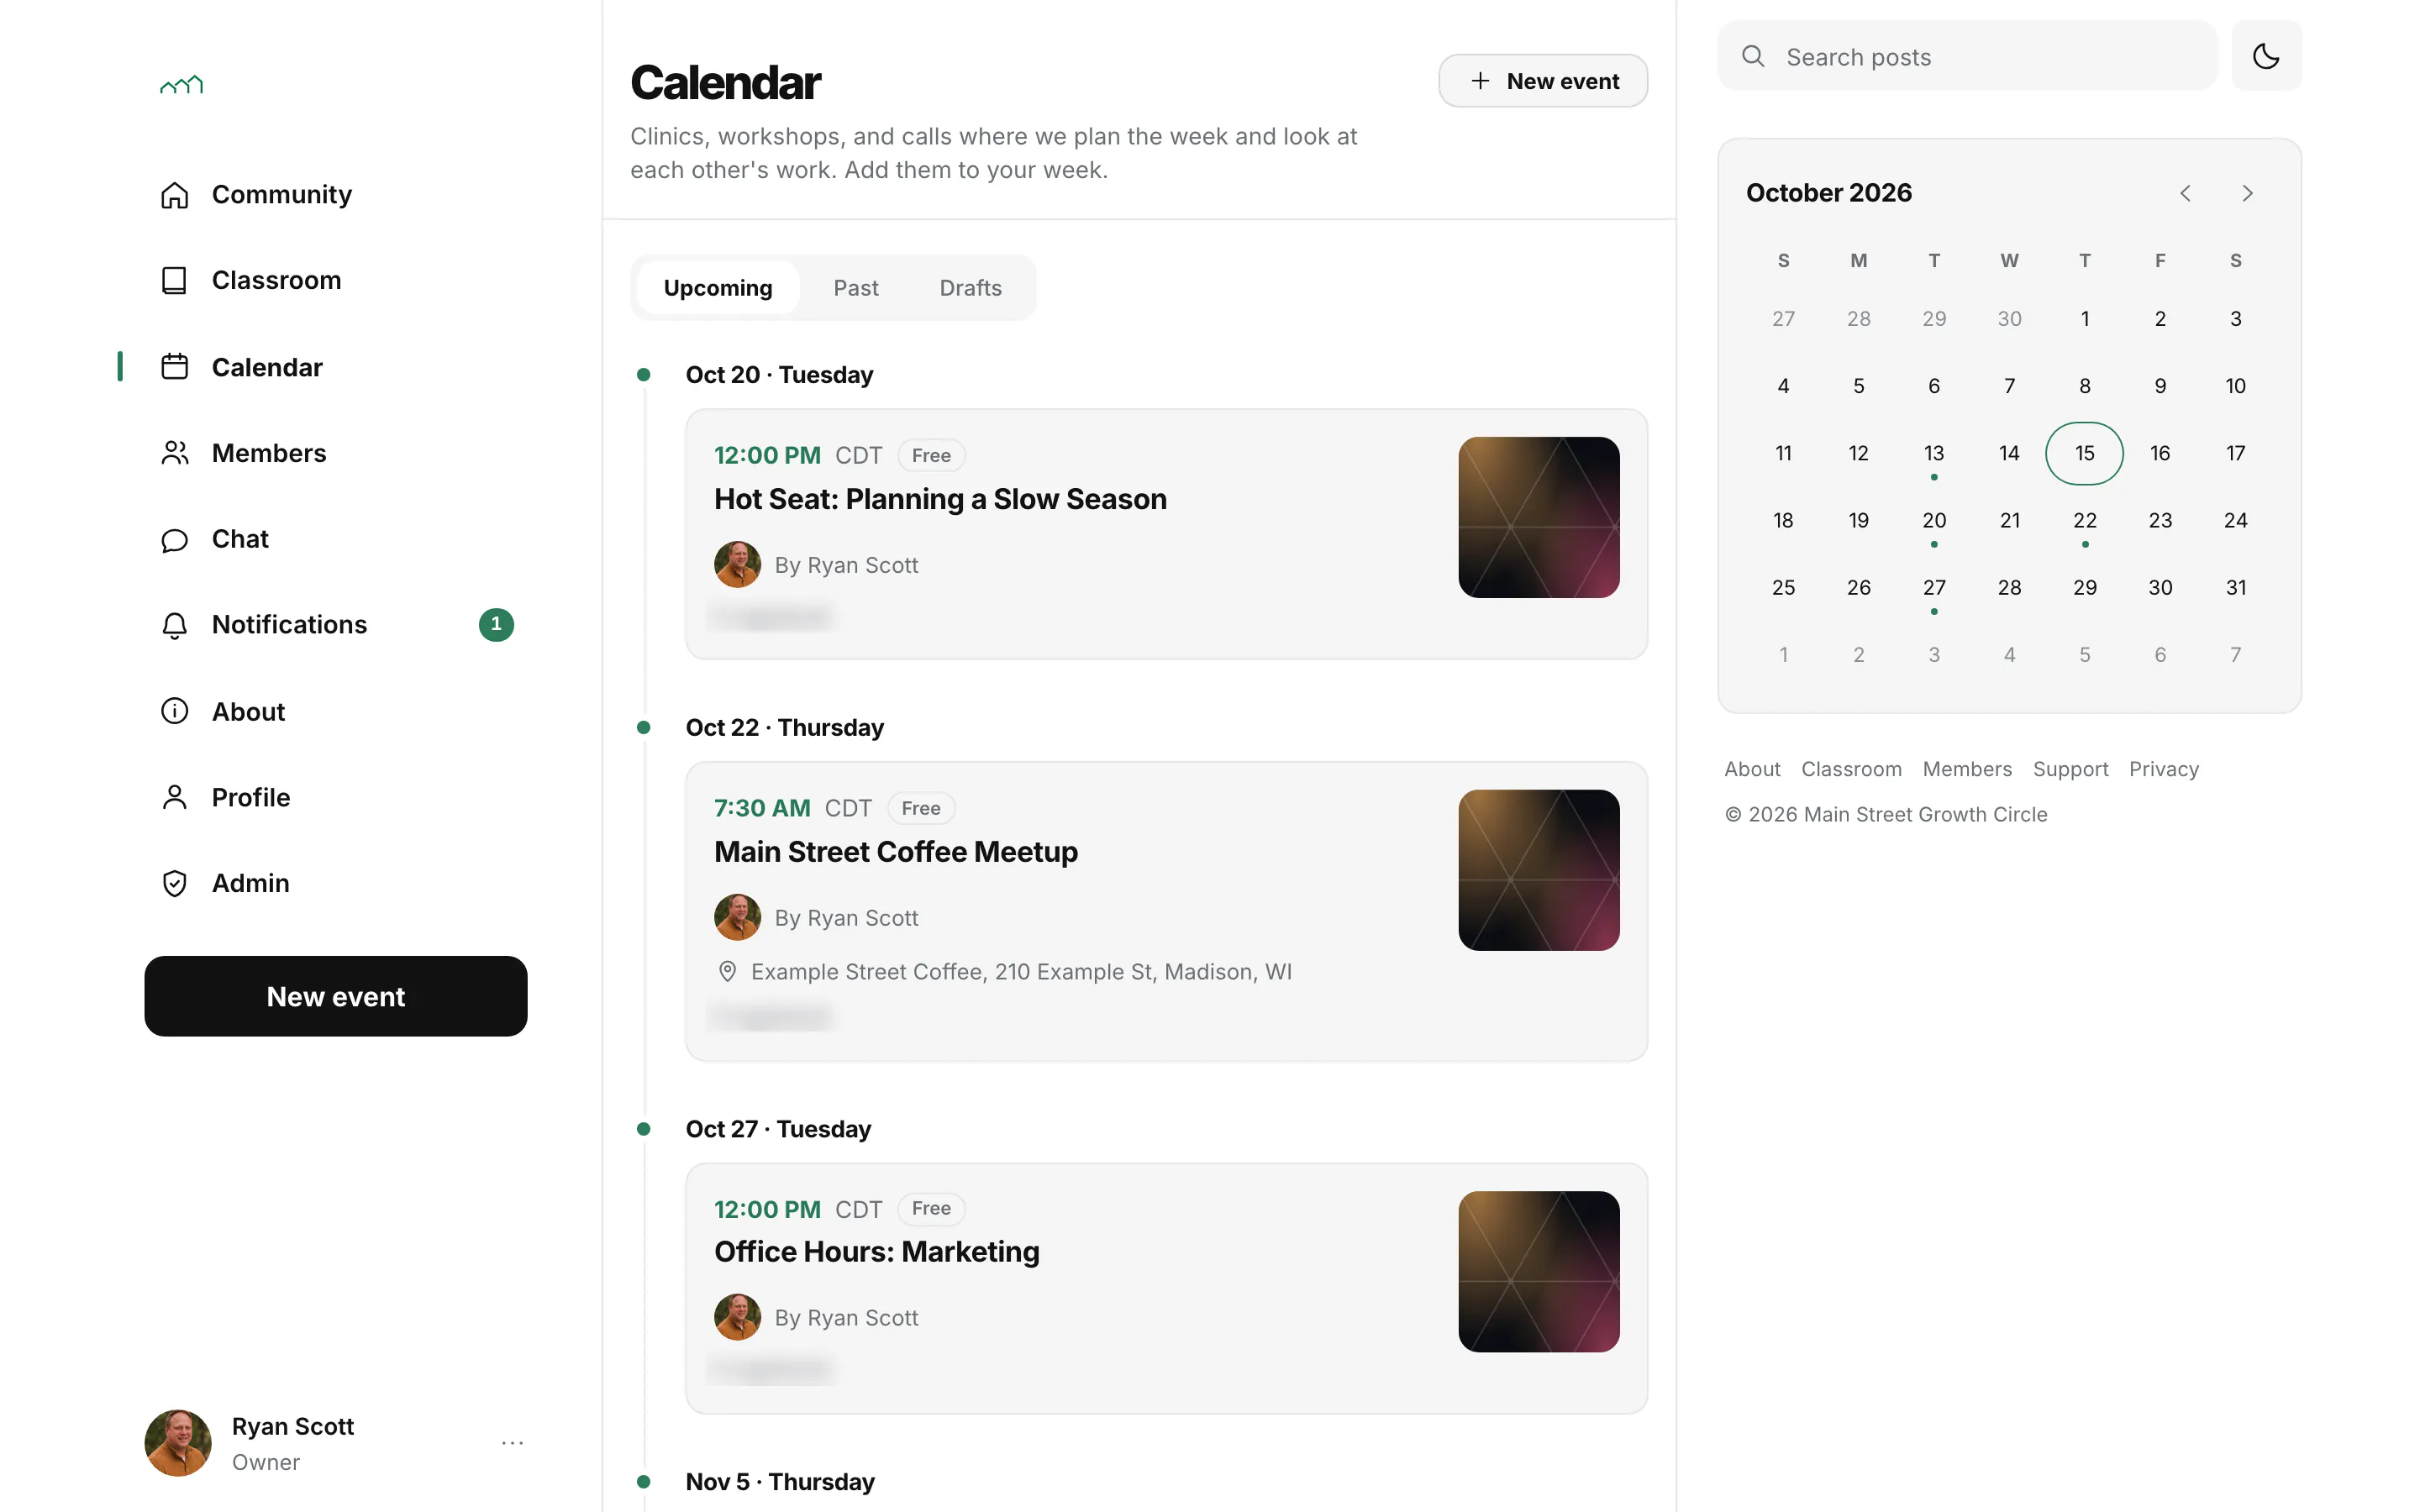Select October 22 in the mini calendar
Viewport: 2420px width, 1512px height.
[x=2084, y=521]
